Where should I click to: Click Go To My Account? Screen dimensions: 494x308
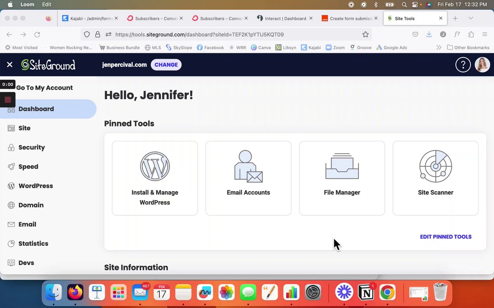coord(44,88)
